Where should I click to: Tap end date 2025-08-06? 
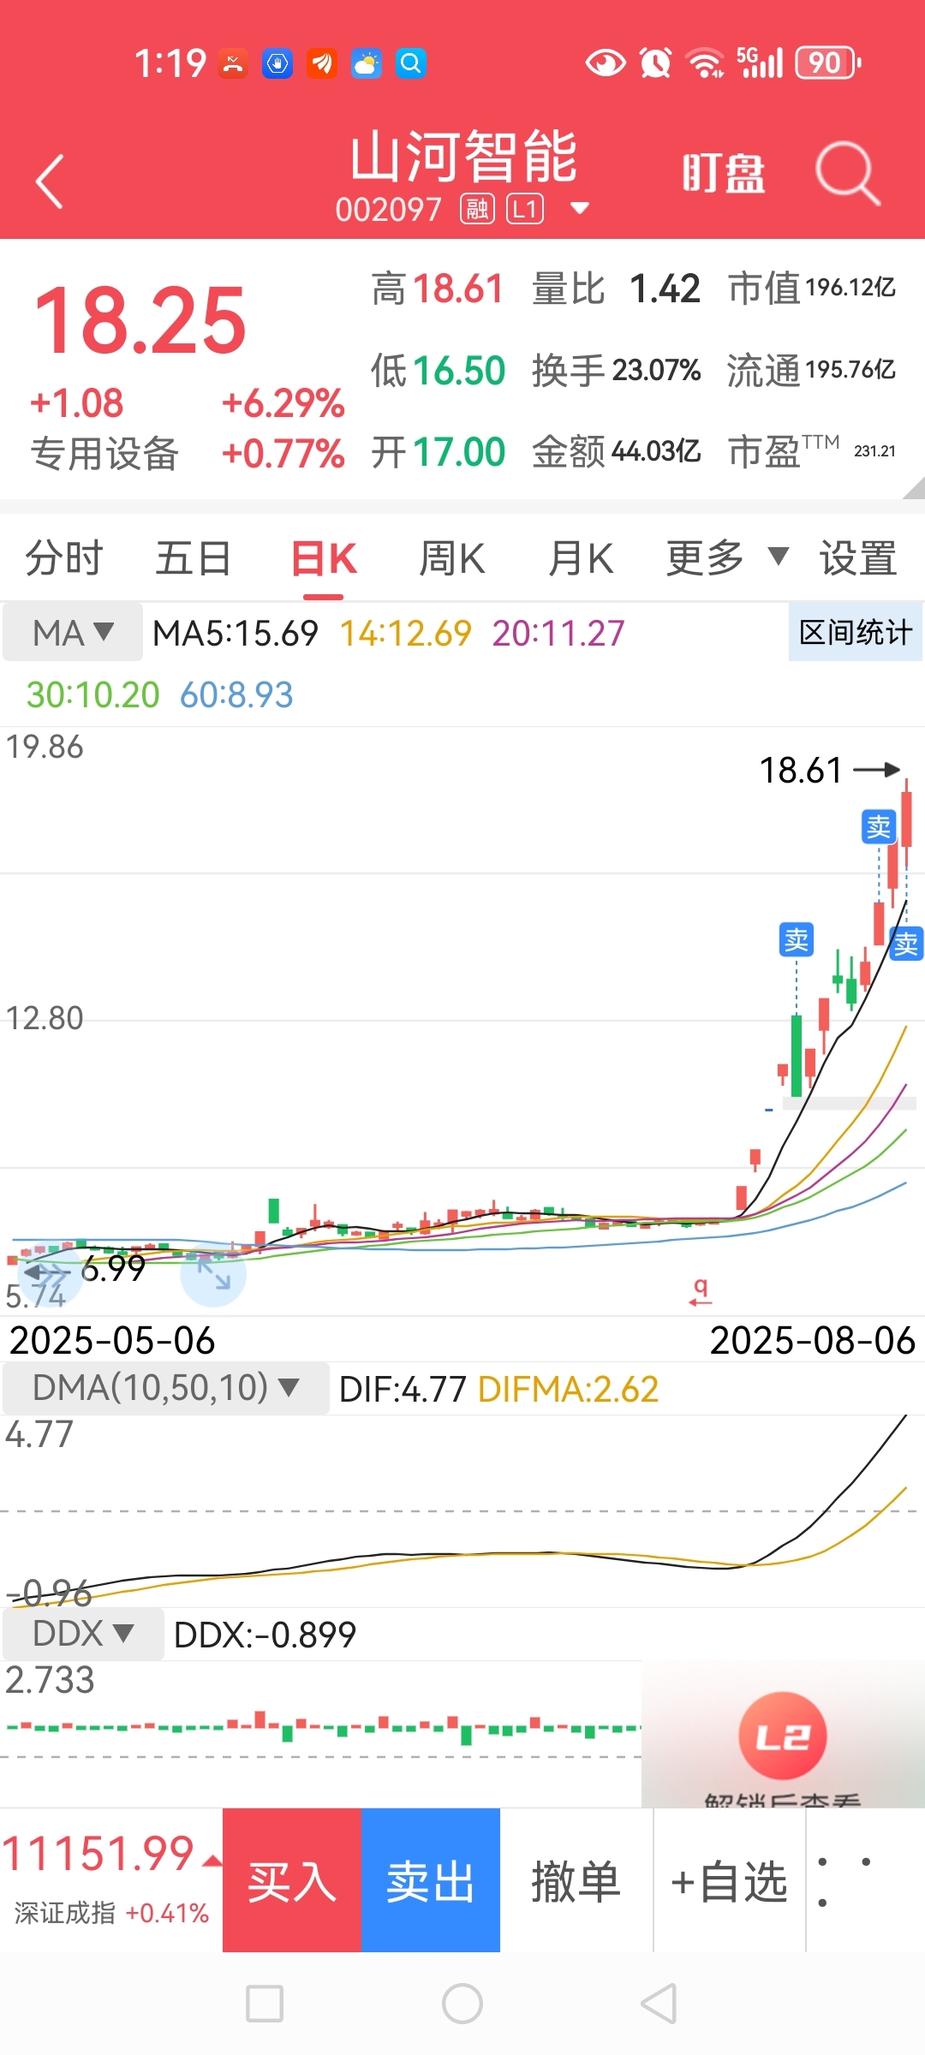click(813, 1340)
